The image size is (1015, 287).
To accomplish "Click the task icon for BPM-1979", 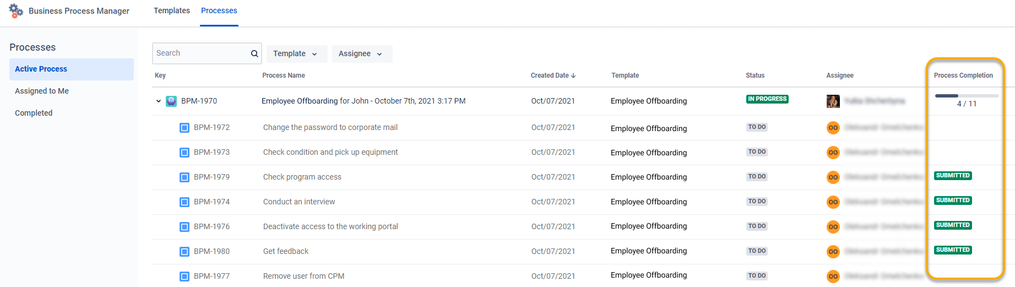I will coord(184,177).
